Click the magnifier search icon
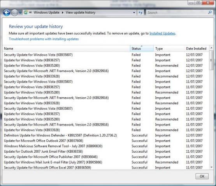The width and height of the screenshot is (216, 186). [x=210, y=12]
